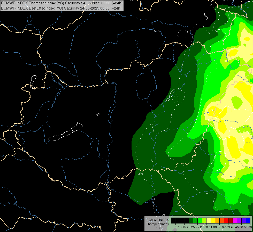
Task: Click legend scale value 29
Action: click(x=202, y=227)
